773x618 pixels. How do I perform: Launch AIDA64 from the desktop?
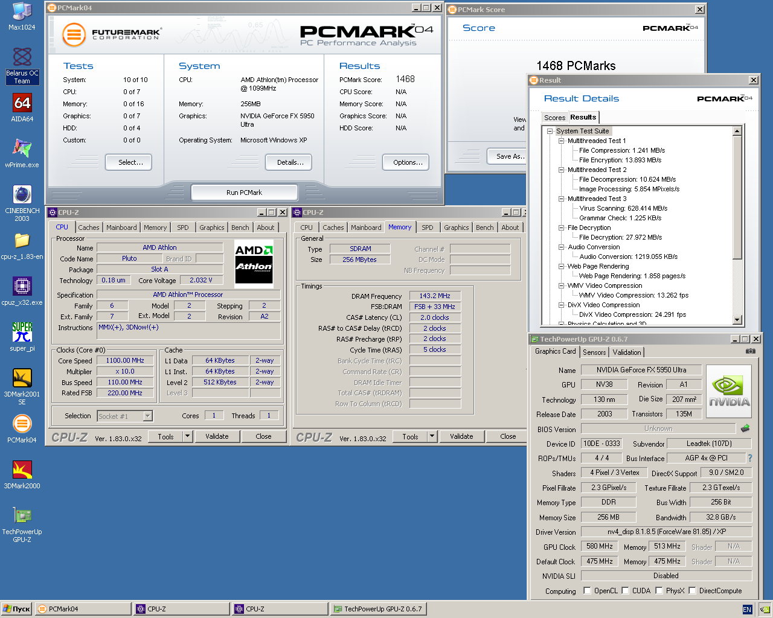point(22,108)
